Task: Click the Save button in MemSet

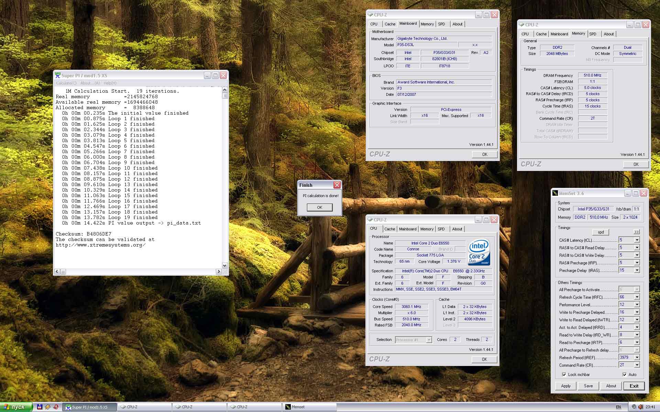Action: click(x=588, y=386)
